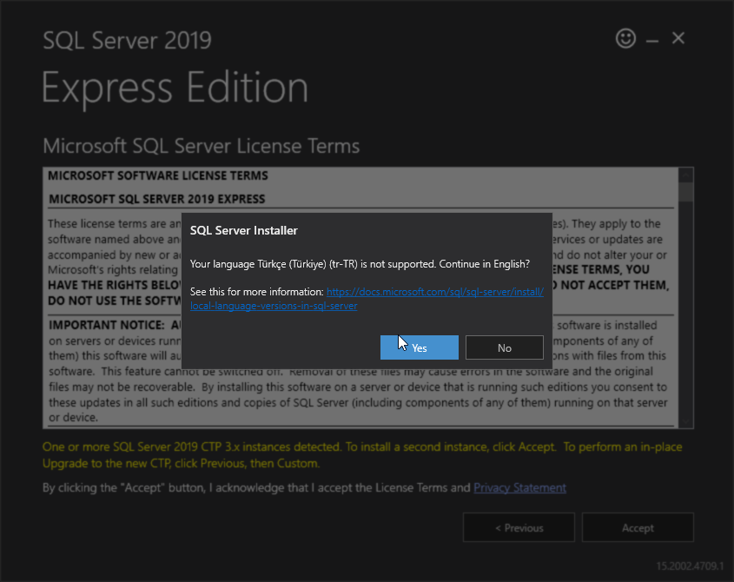Click the 'SQL Server 2019' title text

pos(128,40)
